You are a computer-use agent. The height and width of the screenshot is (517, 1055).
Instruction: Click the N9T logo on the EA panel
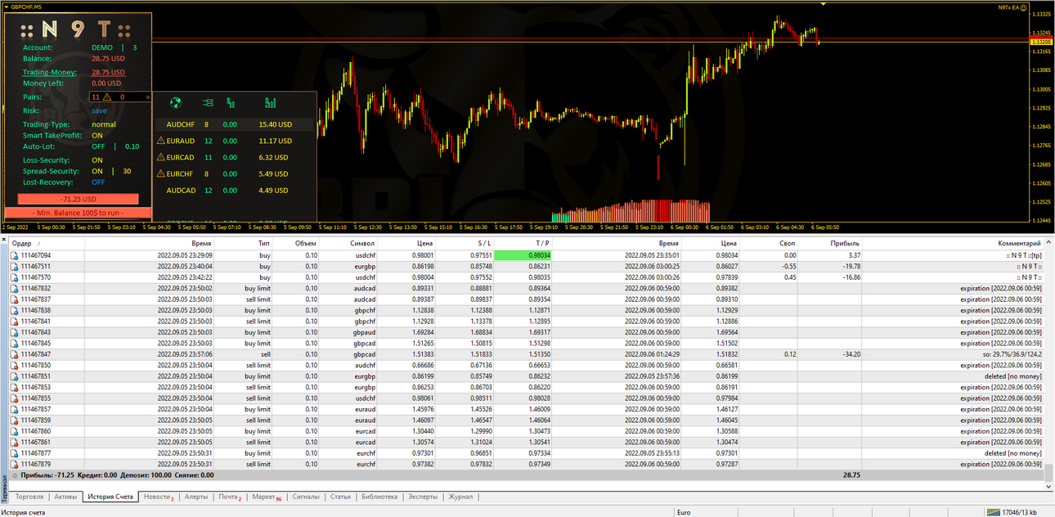[x=76, y=29]
